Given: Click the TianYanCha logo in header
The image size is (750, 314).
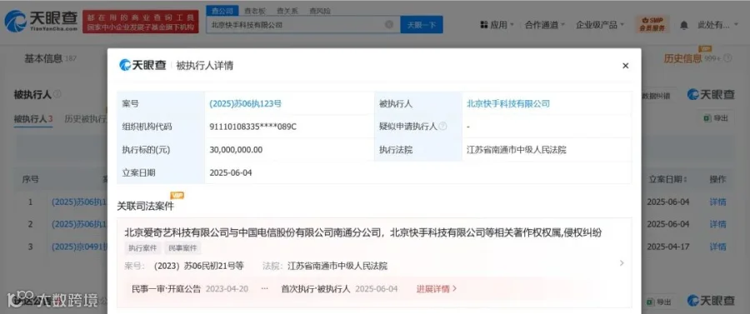Looking at the screenshot, I should (x=41, y=21).
